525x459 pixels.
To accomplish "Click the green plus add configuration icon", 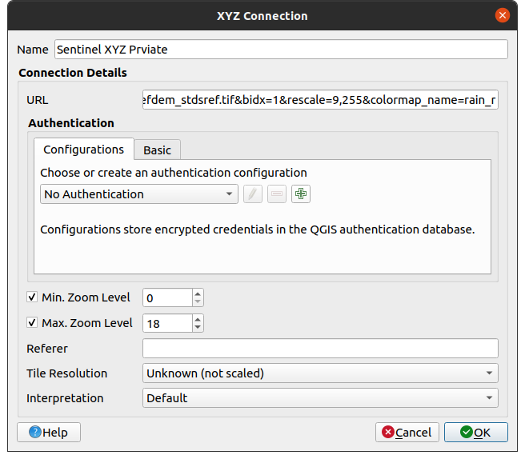I will [301, 194].
